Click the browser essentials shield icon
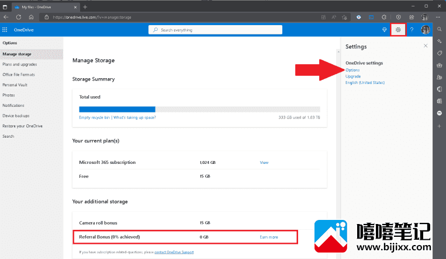 coord(398,17)
